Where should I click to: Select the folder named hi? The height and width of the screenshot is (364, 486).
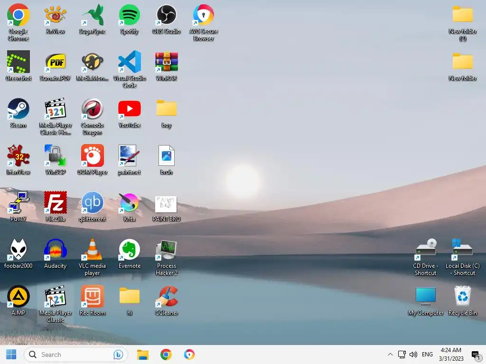[130, 296]
